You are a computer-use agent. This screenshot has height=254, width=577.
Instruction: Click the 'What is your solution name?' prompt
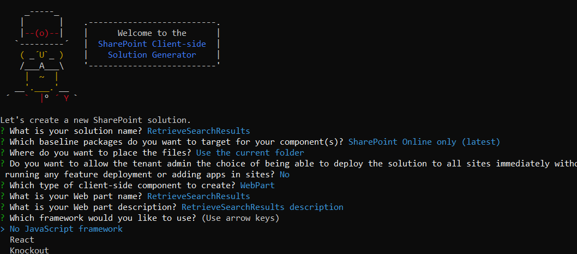76,131
